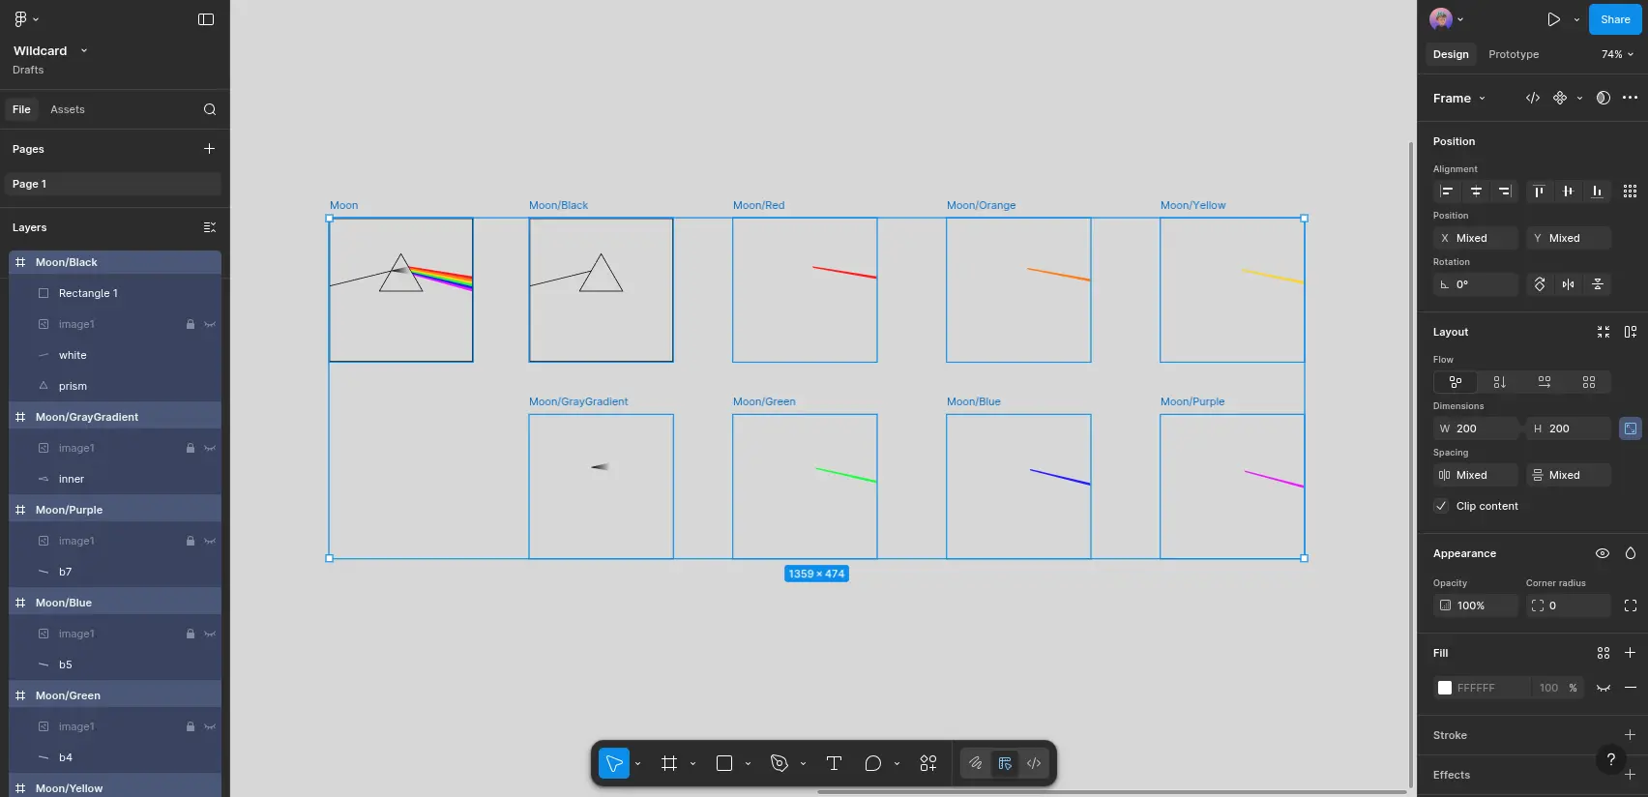The image size is (1648, 797).
Task: Switch to Draw mode icon
Action: click(976, 763)
